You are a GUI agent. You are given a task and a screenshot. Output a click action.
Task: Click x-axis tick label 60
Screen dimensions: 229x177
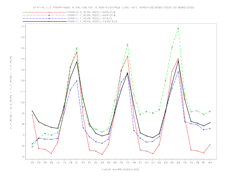[x=159, y=163]
